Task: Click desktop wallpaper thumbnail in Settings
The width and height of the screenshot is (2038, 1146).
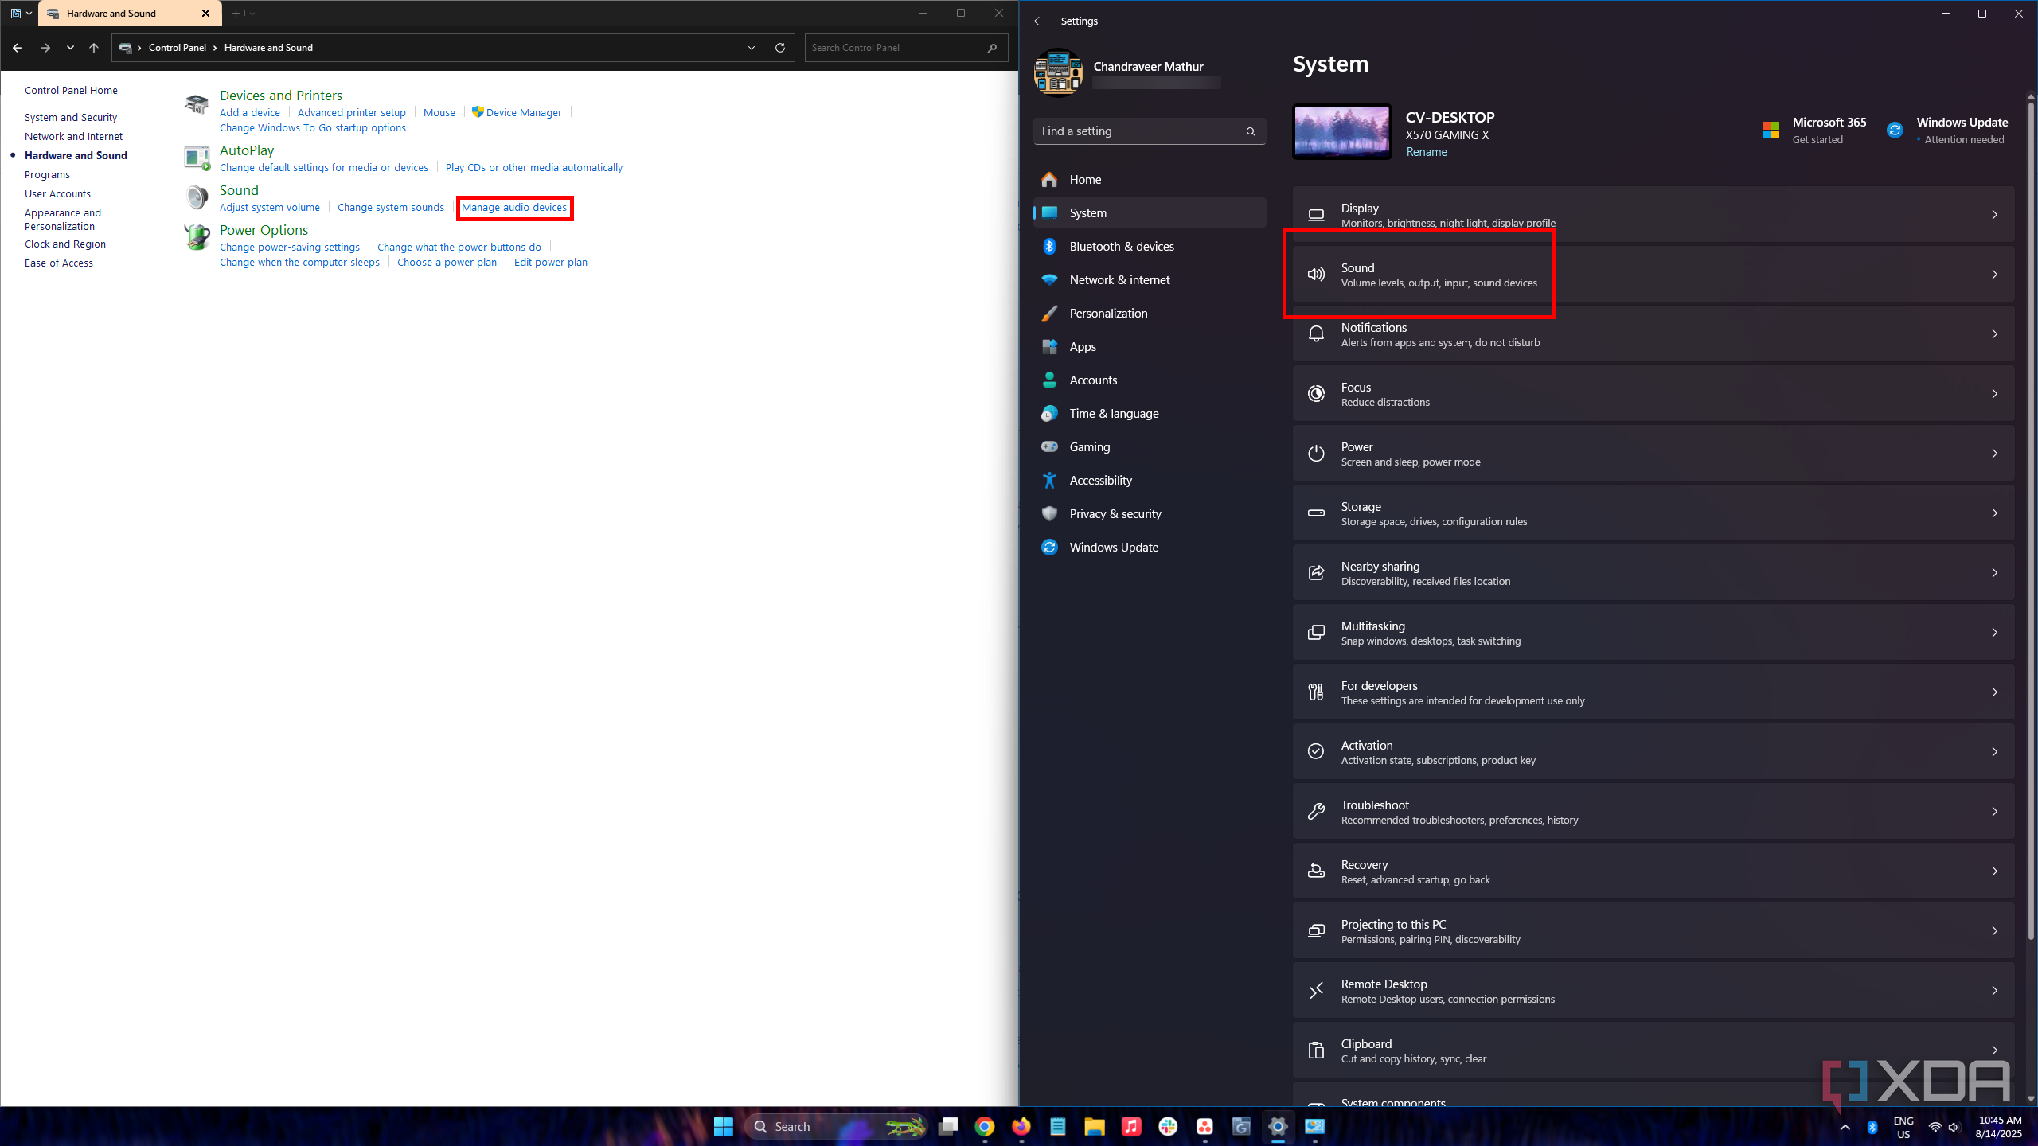Action: [1341, 131]
